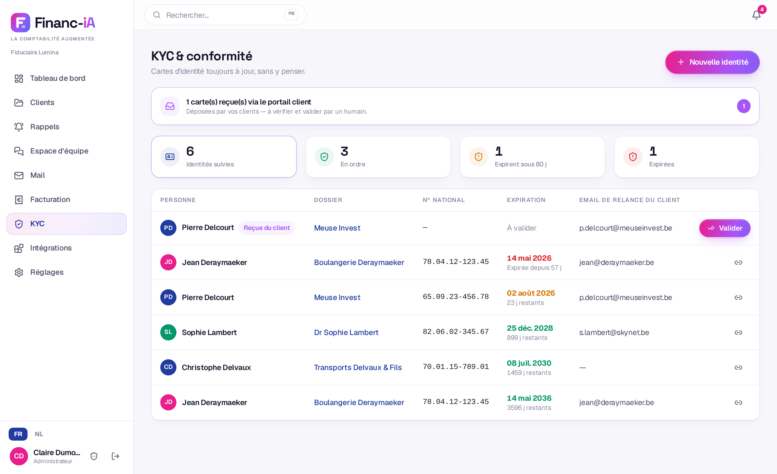
Task: Open Réglages page
Action: (67, 272)
